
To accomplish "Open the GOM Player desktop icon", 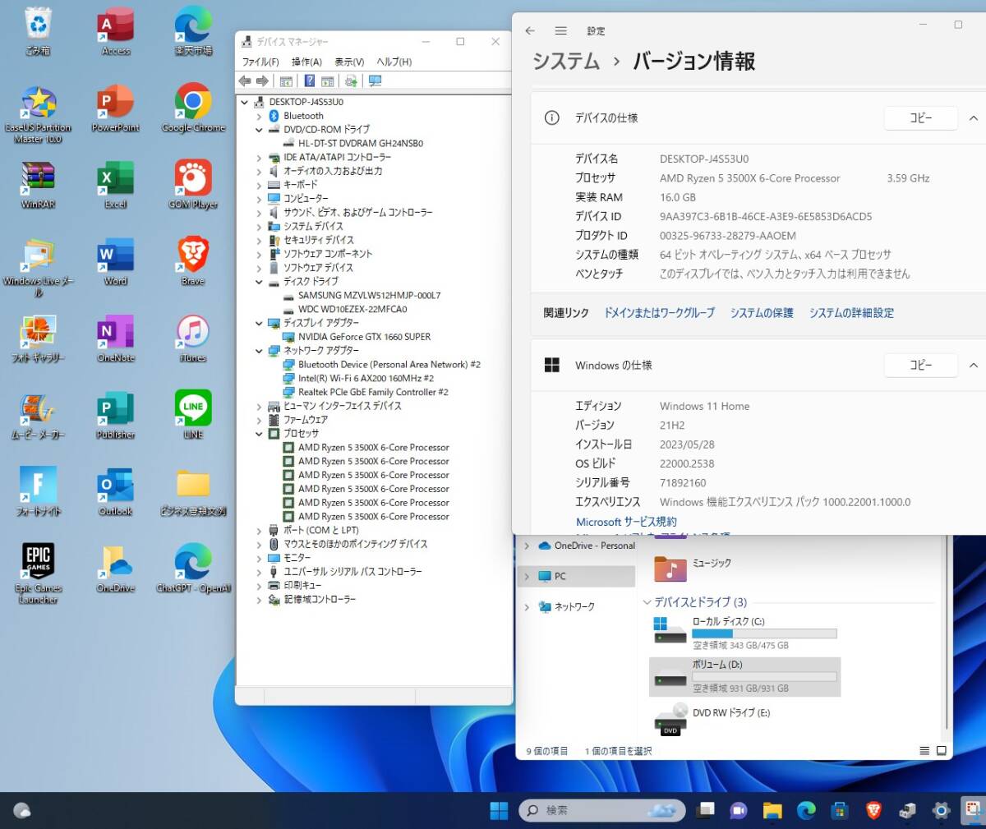I will pos(193,184).
